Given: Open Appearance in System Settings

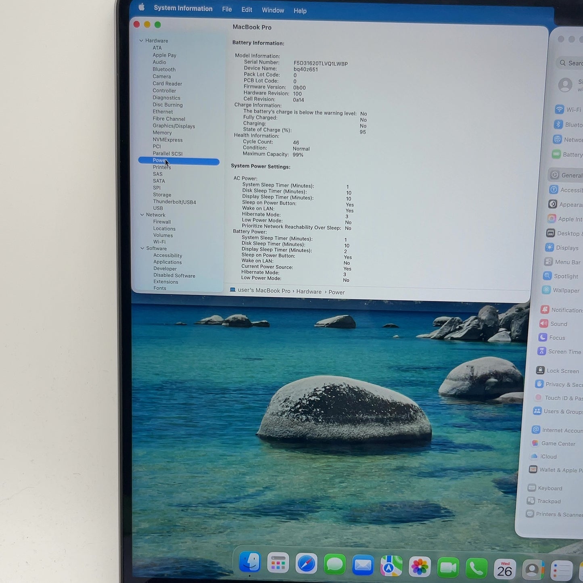Looking at the screenshot, I should tap(565, 205).
